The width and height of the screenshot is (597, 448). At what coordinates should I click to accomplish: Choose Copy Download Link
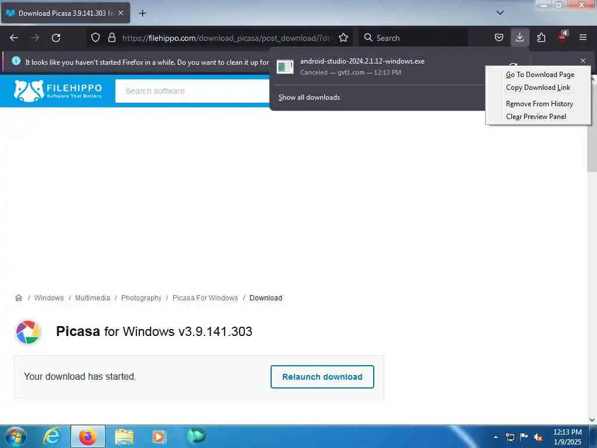click(538, 87)
